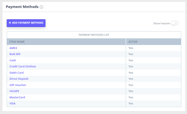Click the Active column header

click(133, 42)
